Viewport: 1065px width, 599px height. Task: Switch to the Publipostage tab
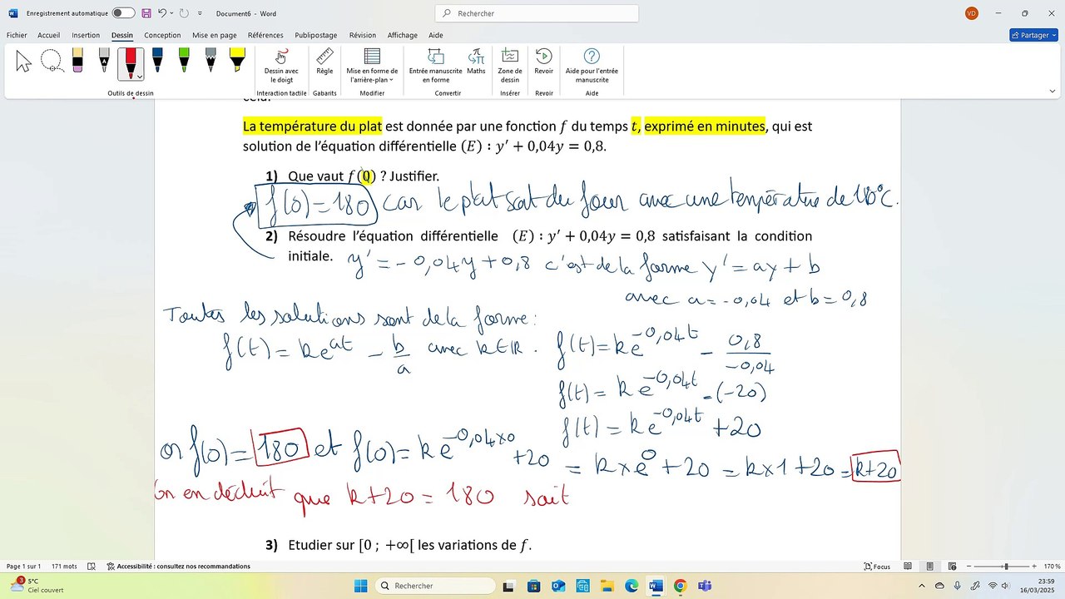point(316,35)
